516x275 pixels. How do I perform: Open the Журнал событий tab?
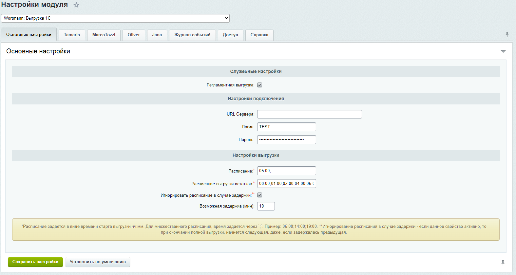(x=192, y=35)
